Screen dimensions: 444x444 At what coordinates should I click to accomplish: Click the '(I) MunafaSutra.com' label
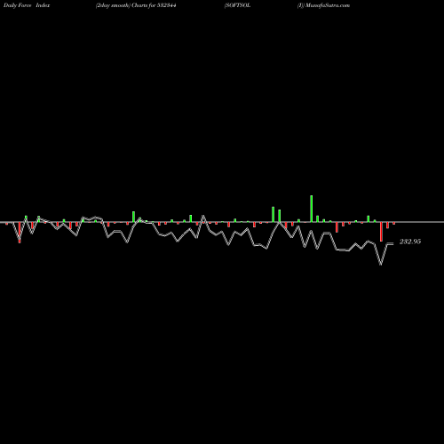click(323, 5)
